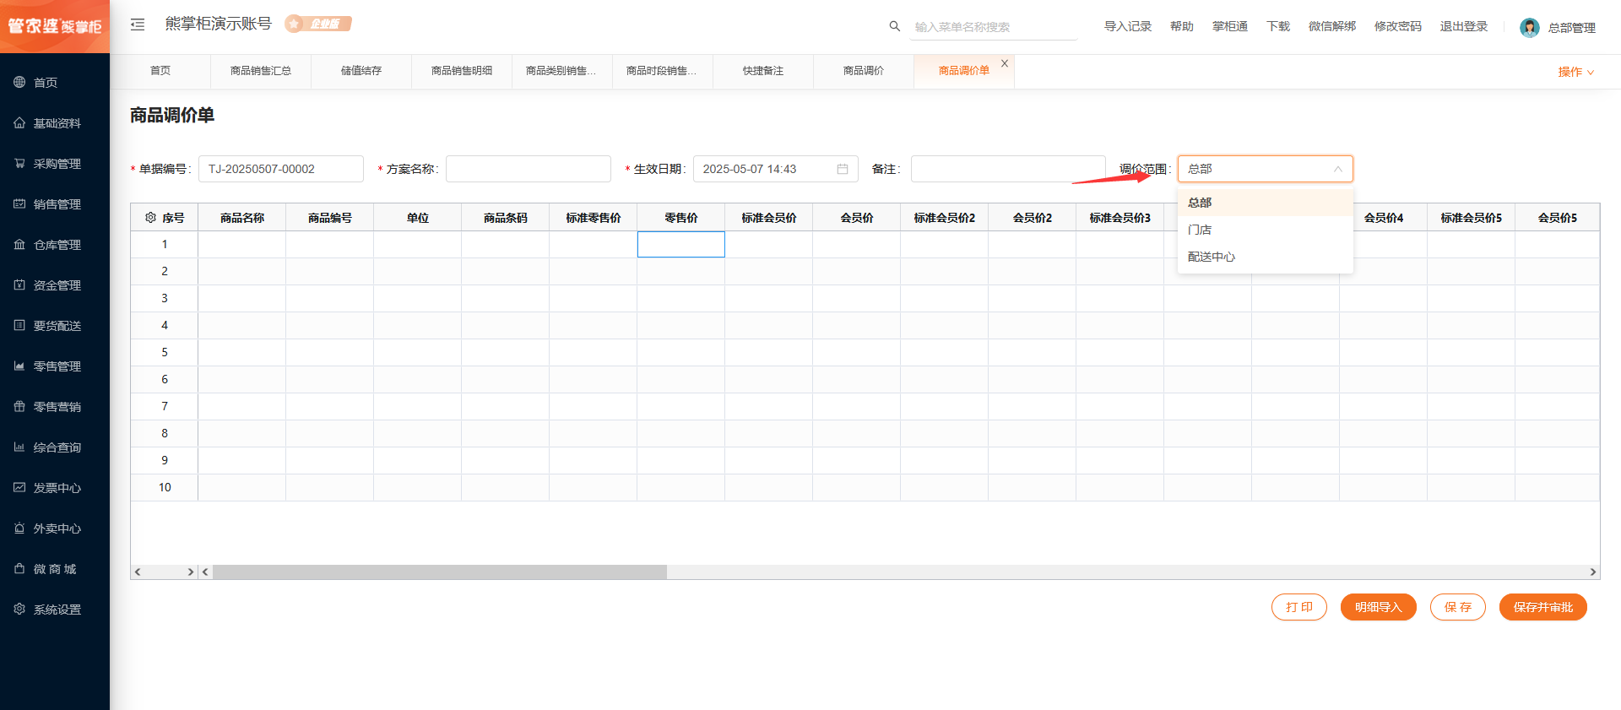Click the scrollbar right arrow at far right
Viewport: 1621px width, 710px height.
[1593, 572]
